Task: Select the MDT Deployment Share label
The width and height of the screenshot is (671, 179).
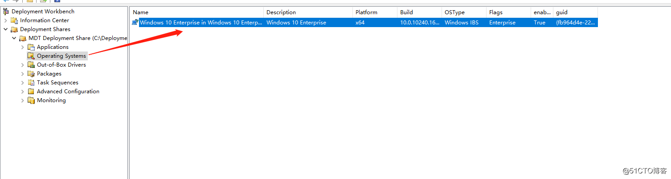Action: tap(78, 38)
